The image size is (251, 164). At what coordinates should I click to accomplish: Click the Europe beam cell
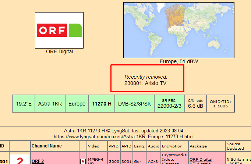[77, 104]
